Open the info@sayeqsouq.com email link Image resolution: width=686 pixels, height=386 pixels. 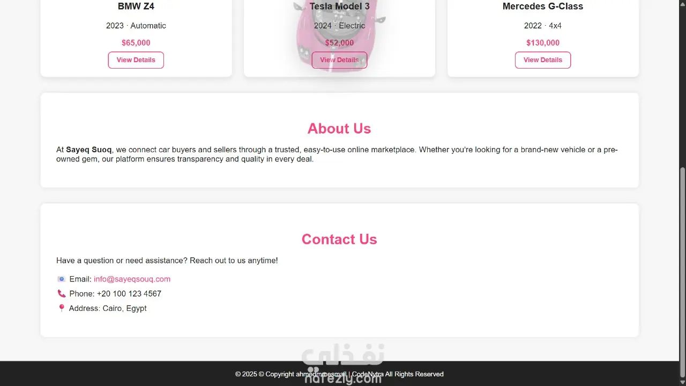[x=132, y=279]
